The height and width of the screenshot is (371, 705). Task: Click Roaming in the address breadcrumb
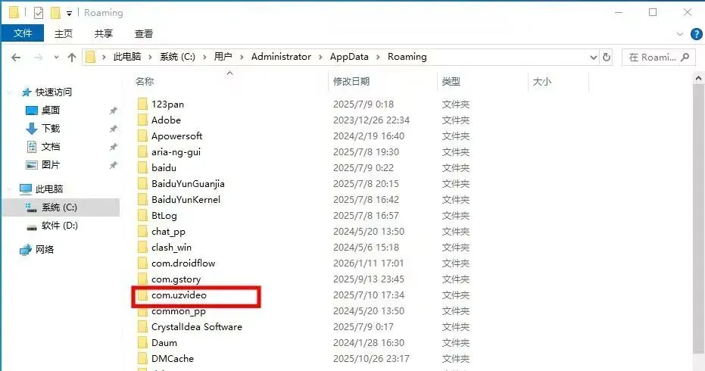coord(407,57)
